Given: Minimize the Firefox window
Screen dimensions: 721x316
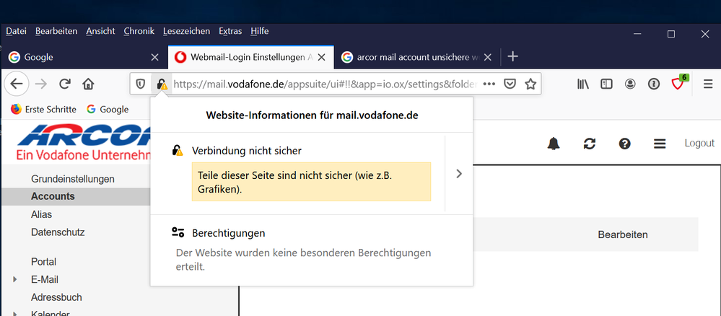Looking at the screenshot, I should pos(637,34).
